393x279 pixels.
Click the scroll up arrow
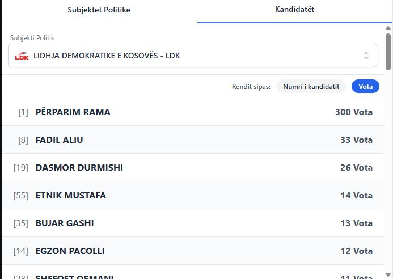[x=388, y=28]
